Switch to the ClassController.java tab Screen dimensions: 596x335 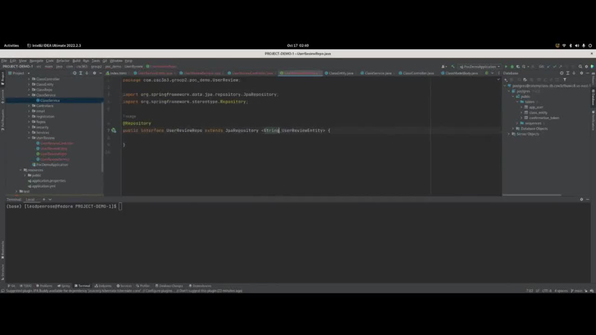416,73
